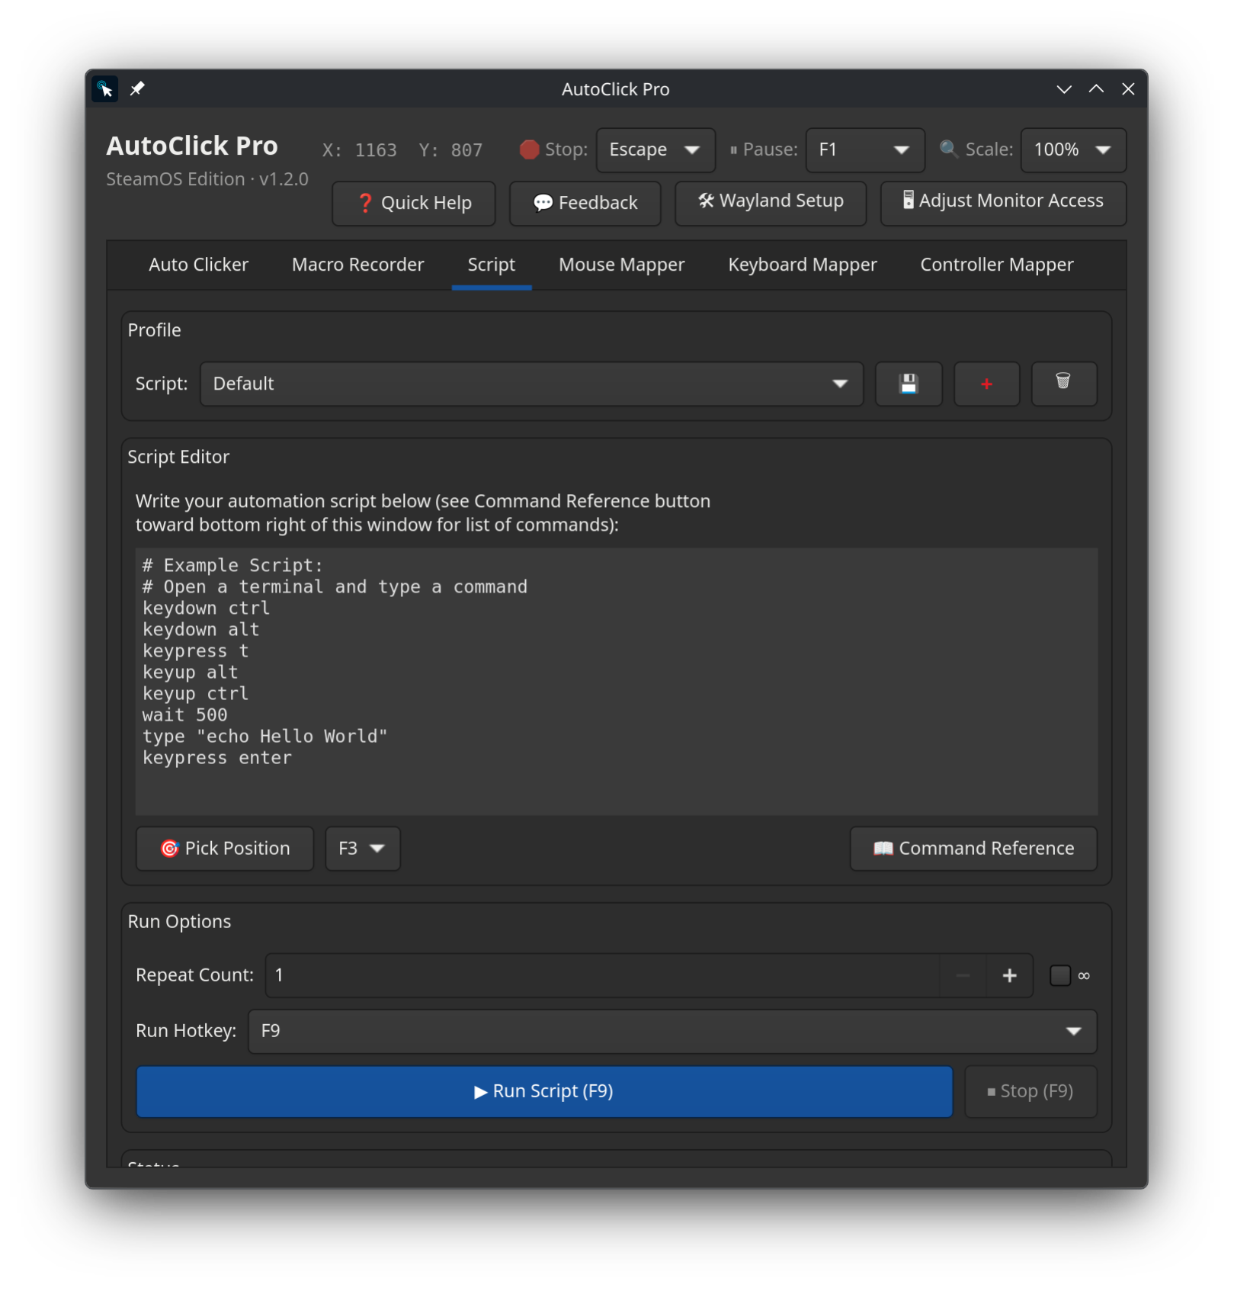Add a new script profile with the red plus

coord(986,384)
